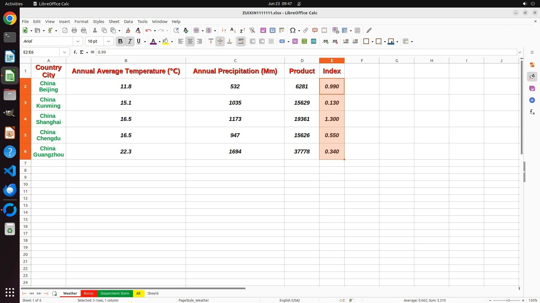This screenshot has height=303, width=540.
Task: Click the AutoFilter toolbar icon
Action: coord(252,30)
